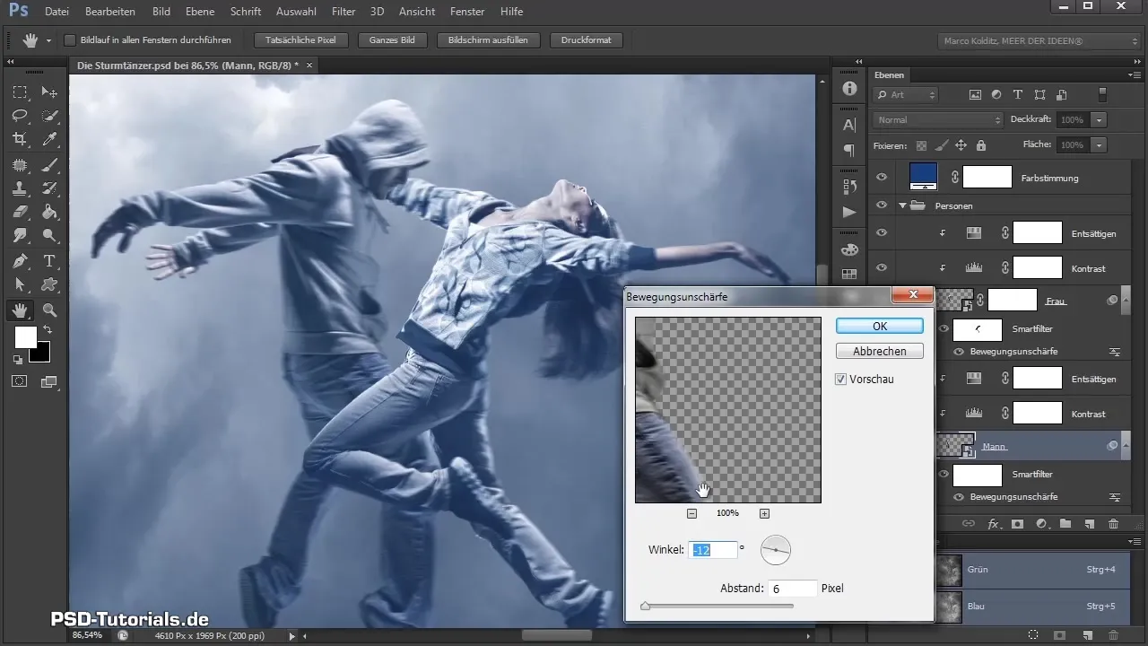Toggle visibility of top Kontrast layer
Screen dimensions: 1148x646
[x=882, y=267]
